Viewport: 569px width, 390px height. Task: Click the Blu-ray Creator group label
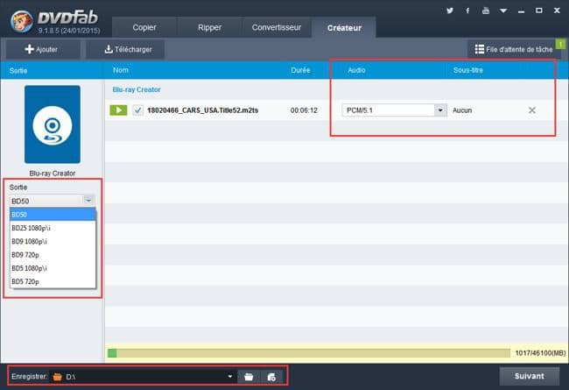click(x=137, y=89)
